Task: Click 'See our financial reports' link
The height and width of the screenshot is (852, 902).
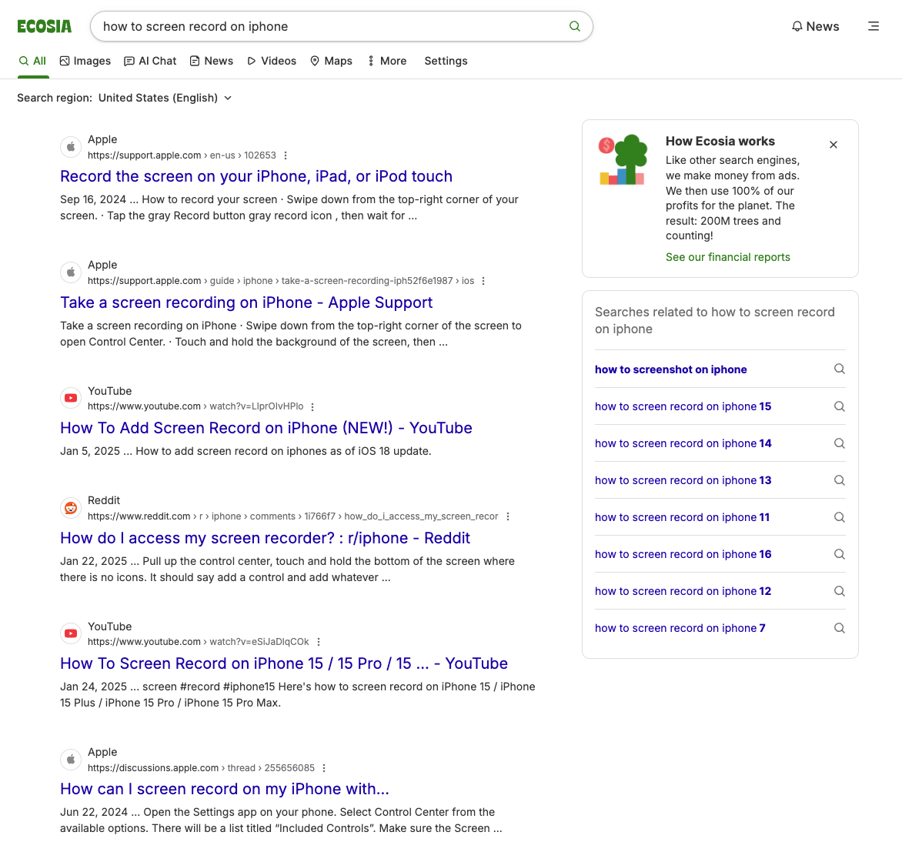Action: pyautogui.click(x=727, y=257)
